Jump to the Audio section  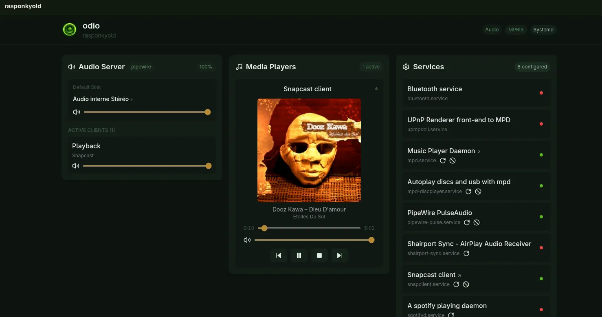coord(492,30)
